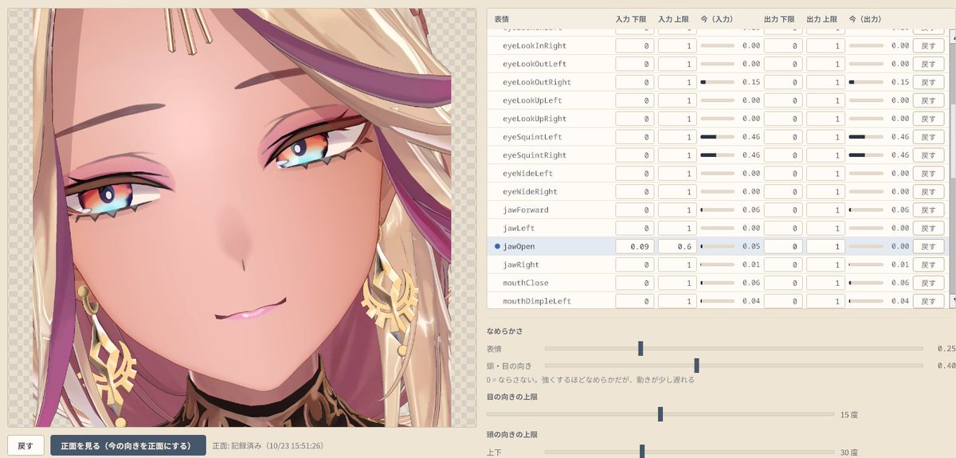Edit eyeLookOutRight output lower limit field
Viewport: 956px width, 458px height.
point(783,82)
